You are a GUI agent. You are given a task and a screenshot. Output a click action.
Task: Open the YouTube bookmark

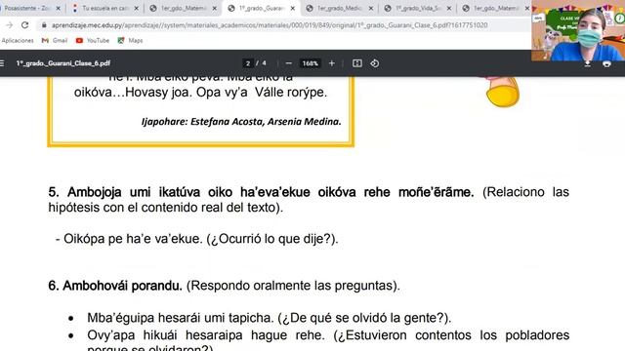pyautogui.click(x=93, y=41)
